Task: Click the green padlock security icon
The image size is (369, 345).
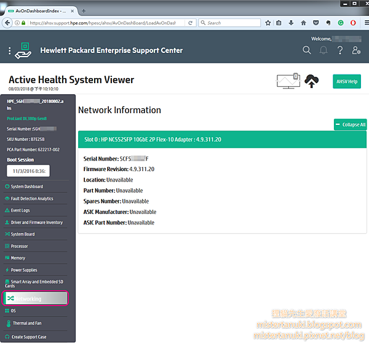Action: [23, 23]
